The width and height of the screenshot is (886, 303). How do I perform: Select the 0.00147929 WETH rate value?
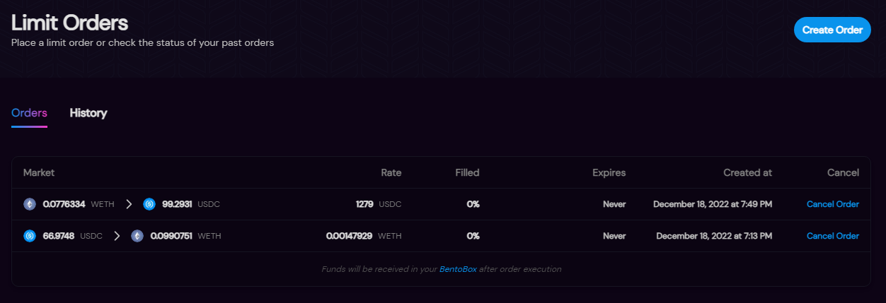click(364, 236)
